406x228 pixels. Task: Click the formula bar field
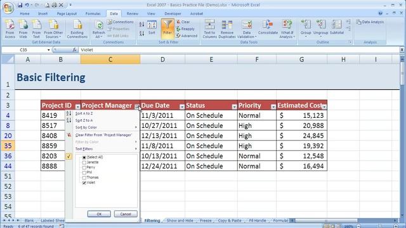pos(239,50)
